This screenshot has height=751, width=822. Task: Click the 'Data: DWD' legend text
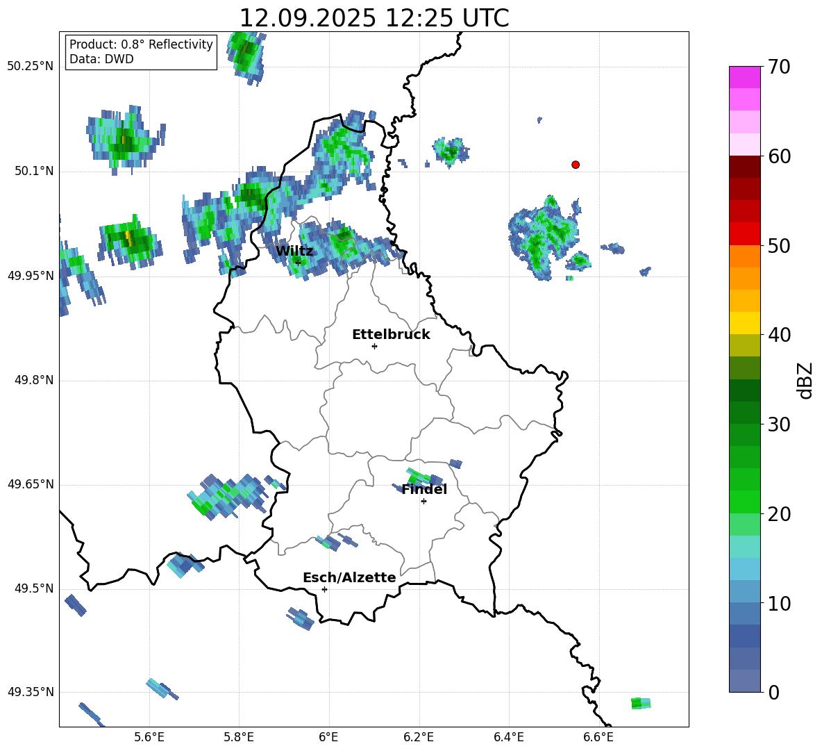101,59
